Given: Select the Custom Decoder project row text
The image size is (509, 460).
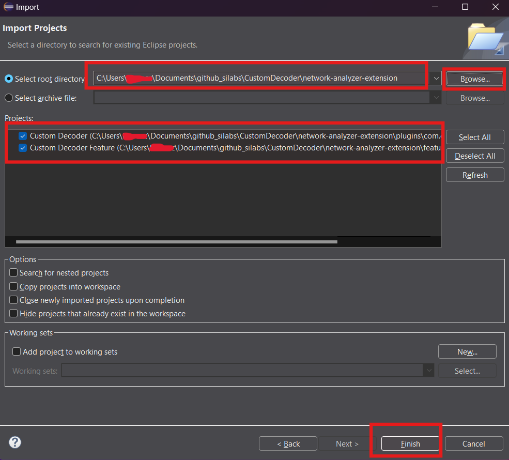Looking at the screenshot, I should click(235, 136).
